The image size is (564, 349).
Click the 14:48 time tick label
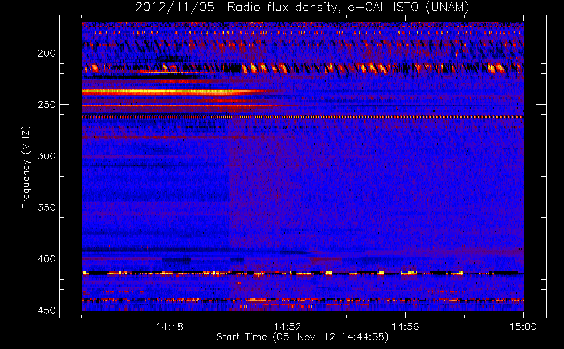(x=170, y=327)
